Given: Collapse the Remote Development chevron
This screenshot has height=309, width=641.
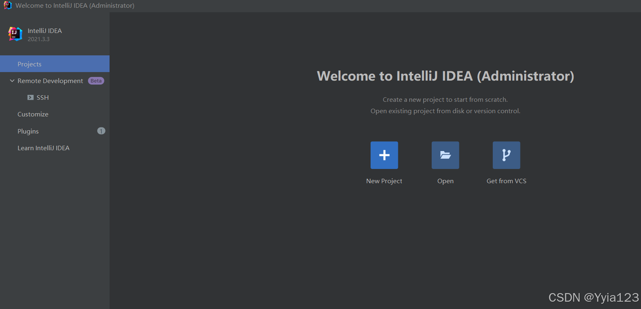Looking at the screenshot, I should pos(12,81).
